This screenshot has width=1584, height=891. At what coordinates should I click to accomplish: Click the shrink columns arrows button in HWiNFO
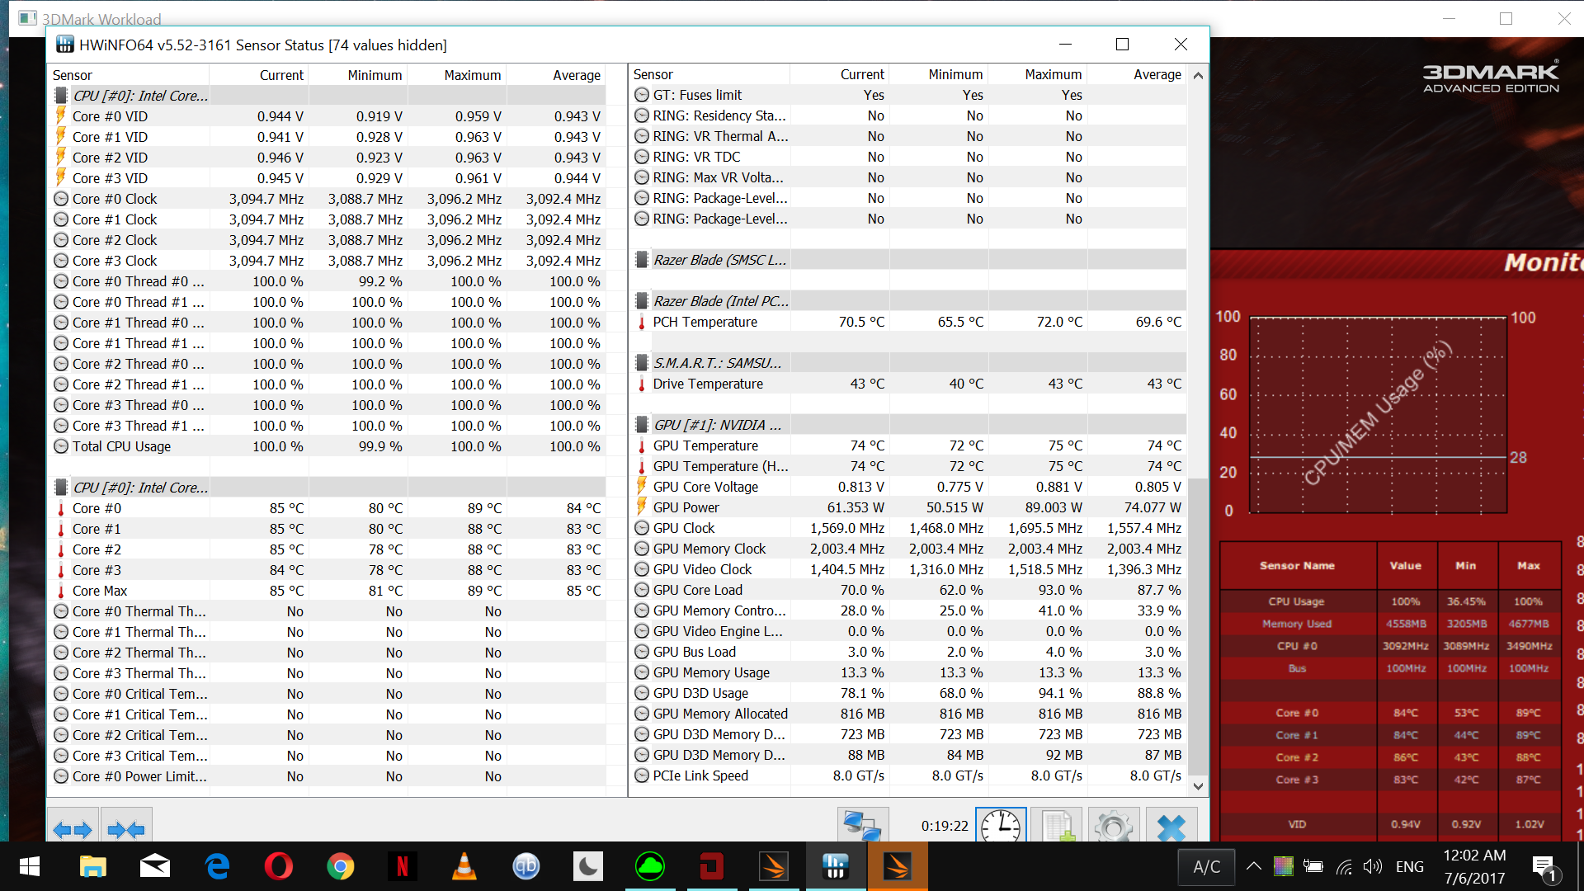(126, 827)
